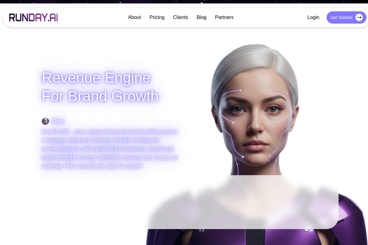Click Alice's small avatar icon
The image size is (368, 245).
click(45, 121)
